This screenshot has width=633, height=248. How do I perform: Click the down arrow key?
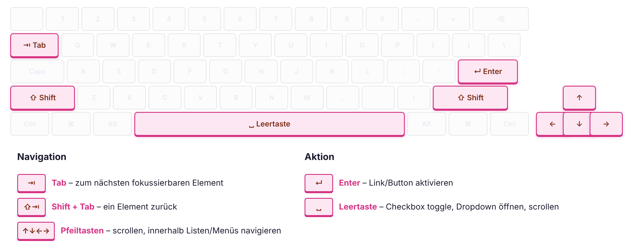[x=579, y=124]
